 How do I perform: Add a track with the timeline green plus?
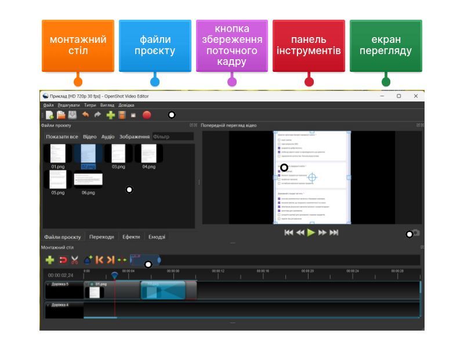50,260
